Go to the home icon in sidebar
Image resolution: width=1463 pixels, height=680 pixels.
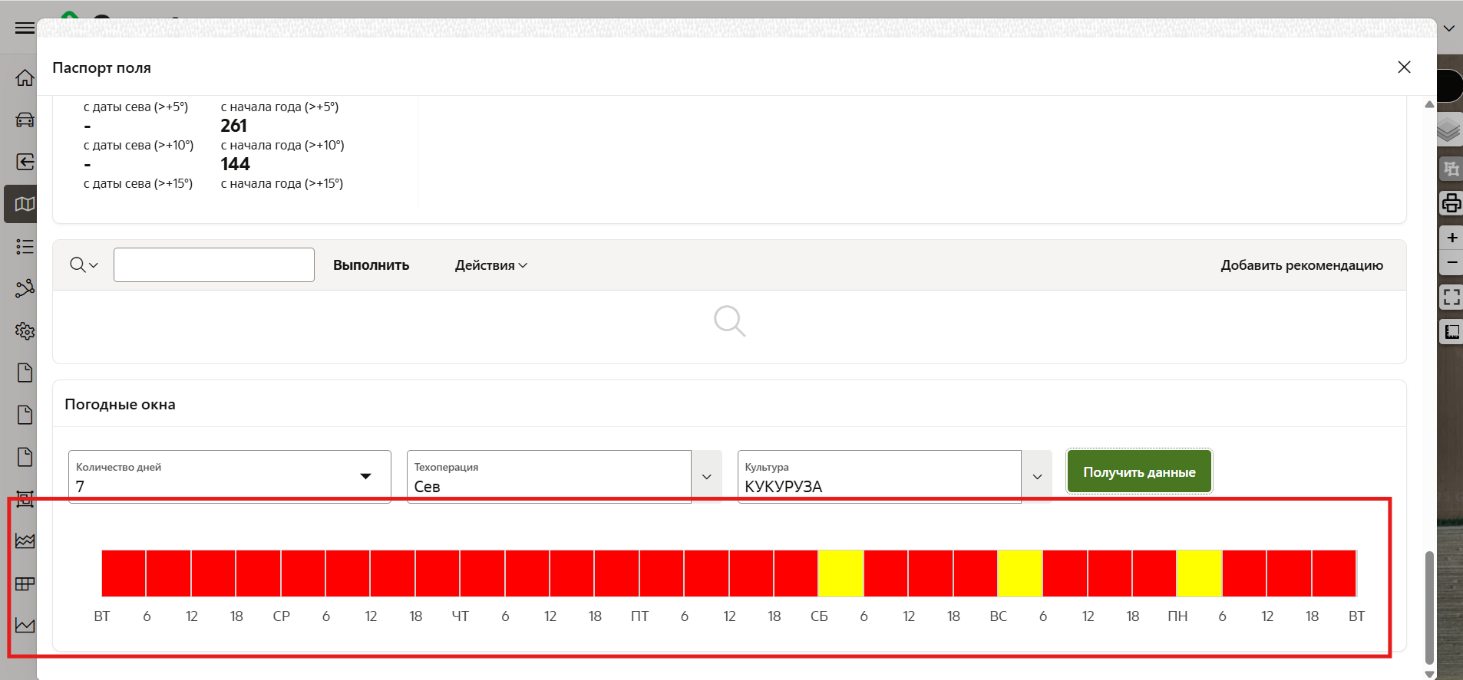pyautogui.click(x=25, y=78)
